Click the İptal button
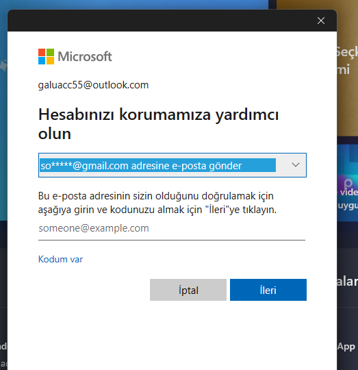The width and height of the screenshot is (358, 370). pyautogui.click(x=188, y=290)
